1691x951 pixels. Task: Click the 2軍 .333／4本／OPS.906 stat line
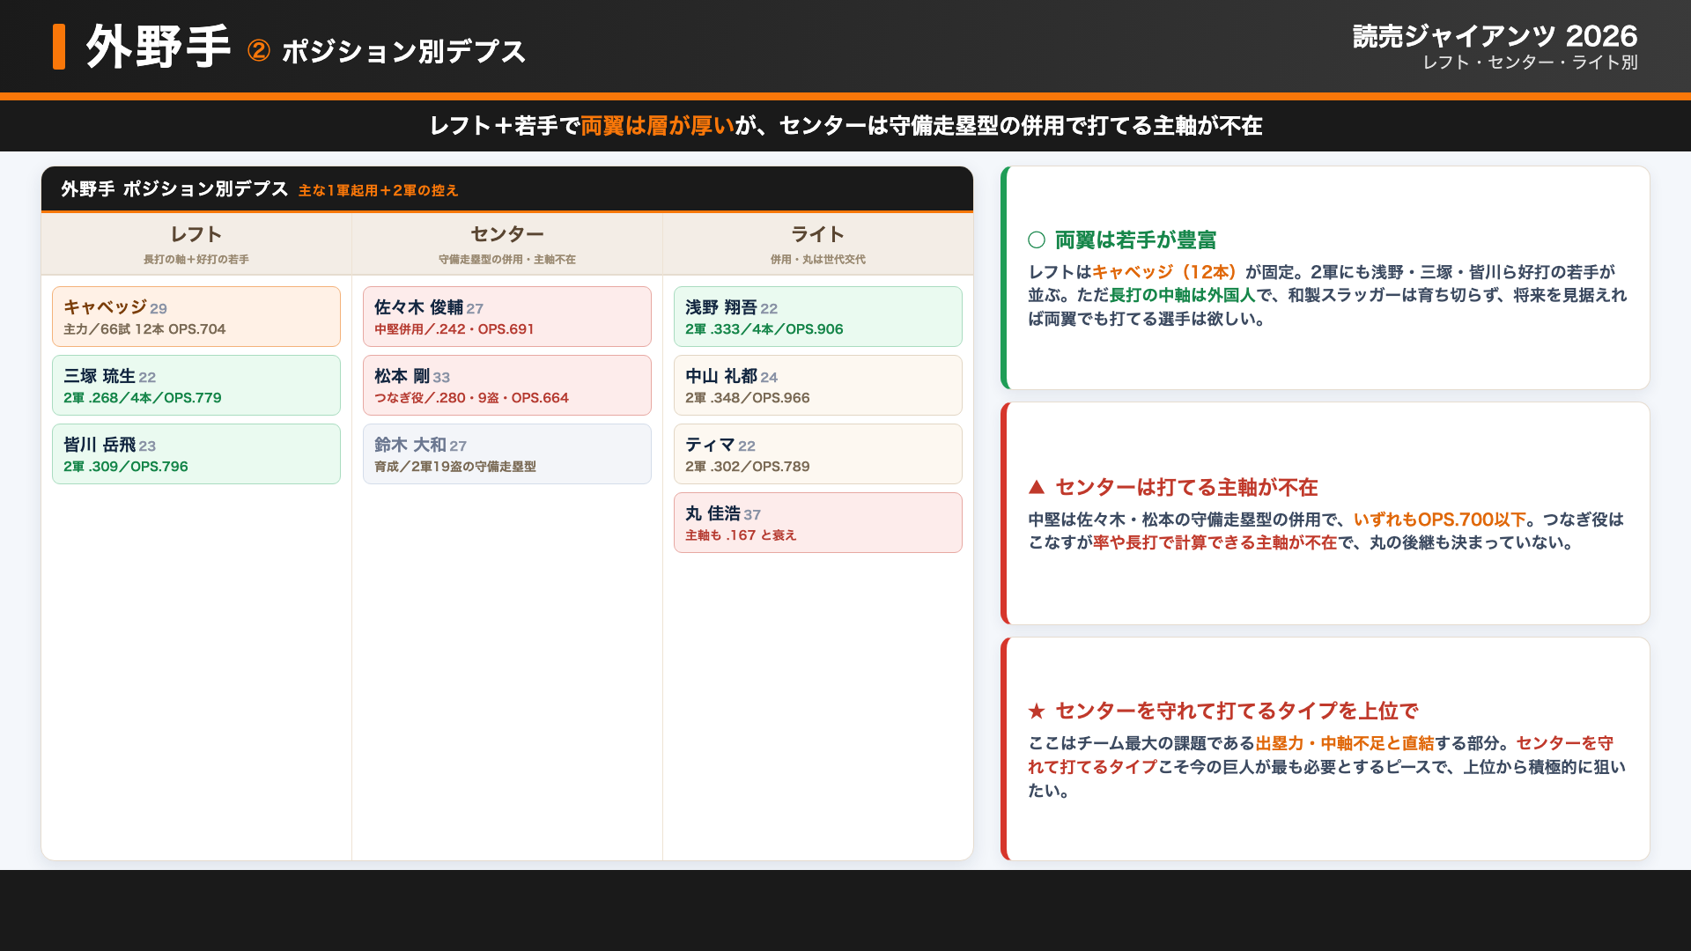[x=764, y=329]
